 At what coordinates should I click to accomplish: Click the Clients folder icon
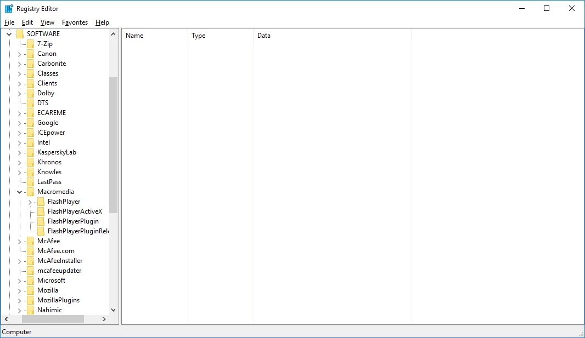tap(31, 83)
